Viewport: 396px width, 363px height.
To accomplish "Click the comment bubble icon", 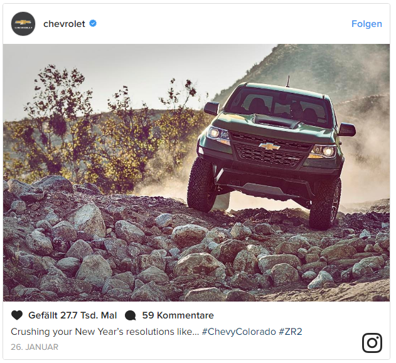I will click(x=131, y=315).
